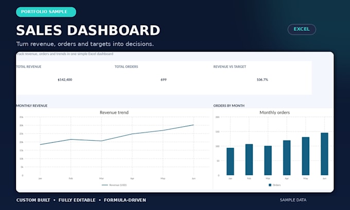350x210 pixels.
Task: Click the Feb bar in Monthly orders
Action: [x=249, y=160]
